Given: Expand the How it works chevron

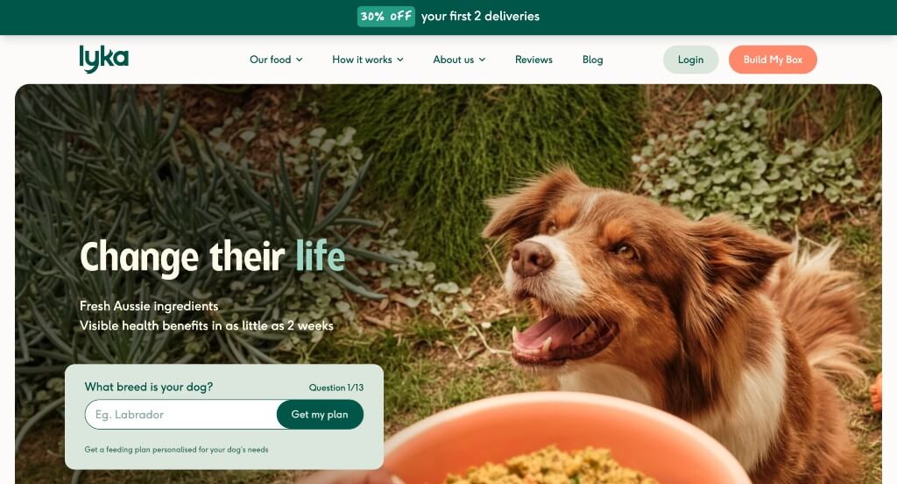Looking at the screenshot, I should pyautogui.click(x=399, y=60).
